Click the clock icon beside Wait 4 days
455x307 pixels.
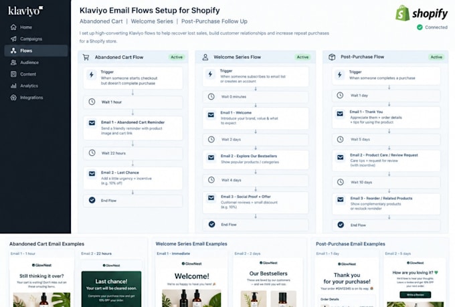pyautogui.click(x=211, y=180)
